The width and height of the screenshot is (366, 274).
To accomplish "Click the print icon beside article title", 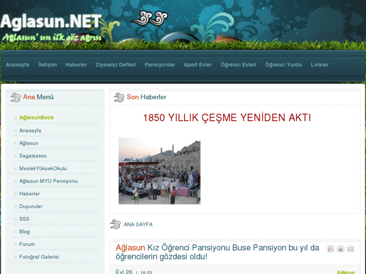I will tap(340, 248).
